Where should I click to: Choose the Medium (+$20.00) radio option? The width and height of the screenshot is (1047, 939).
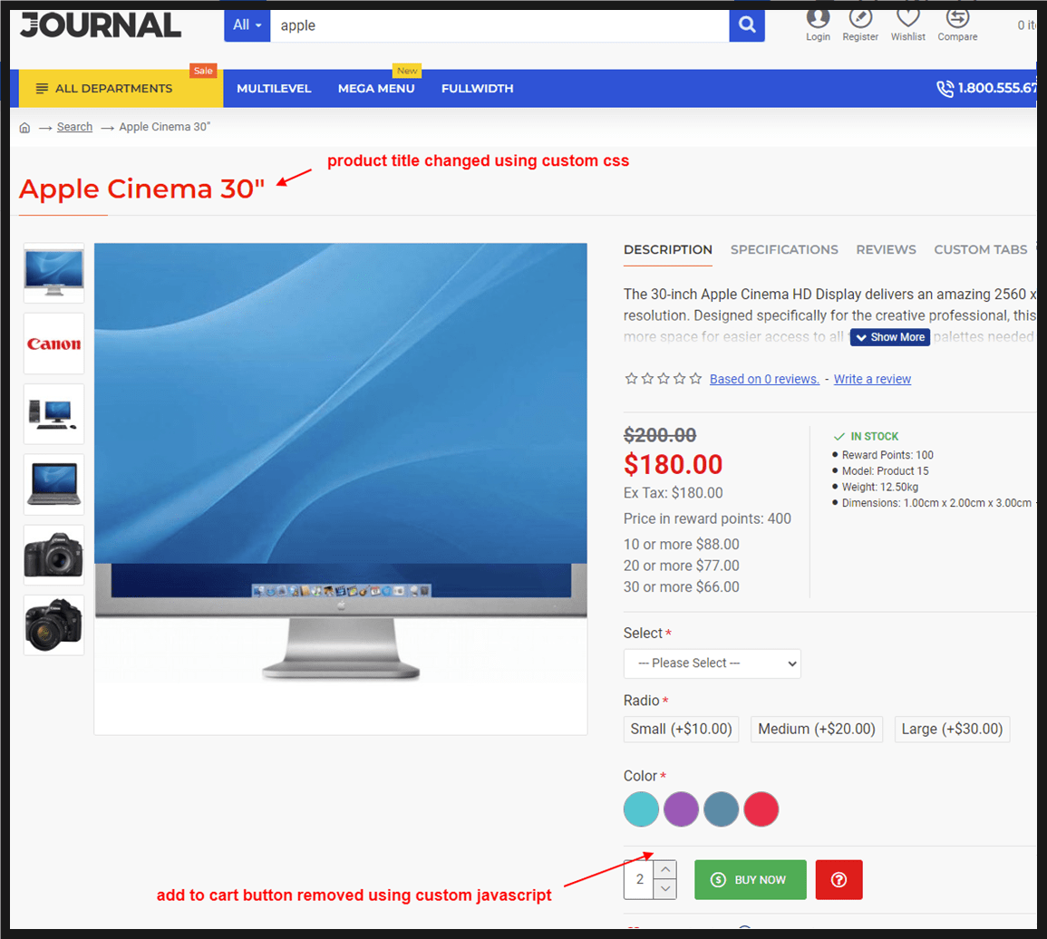point(816,729)
